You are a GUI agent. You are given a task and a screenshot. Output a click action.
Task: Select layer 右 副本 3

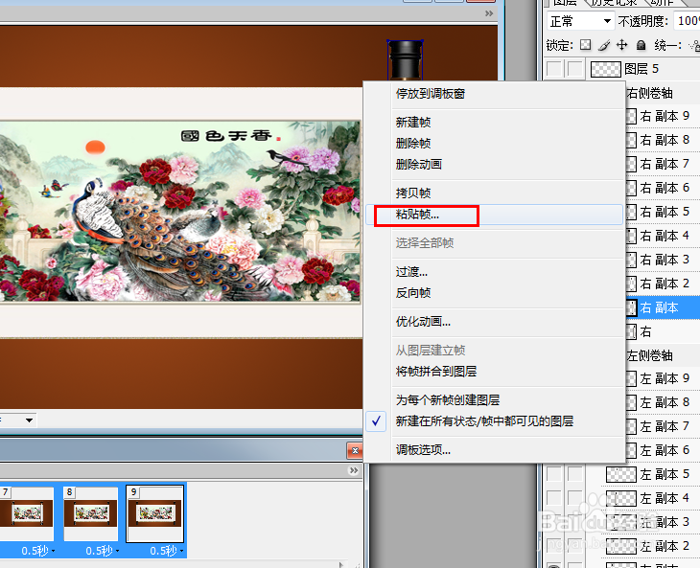[x=665, y=259]
